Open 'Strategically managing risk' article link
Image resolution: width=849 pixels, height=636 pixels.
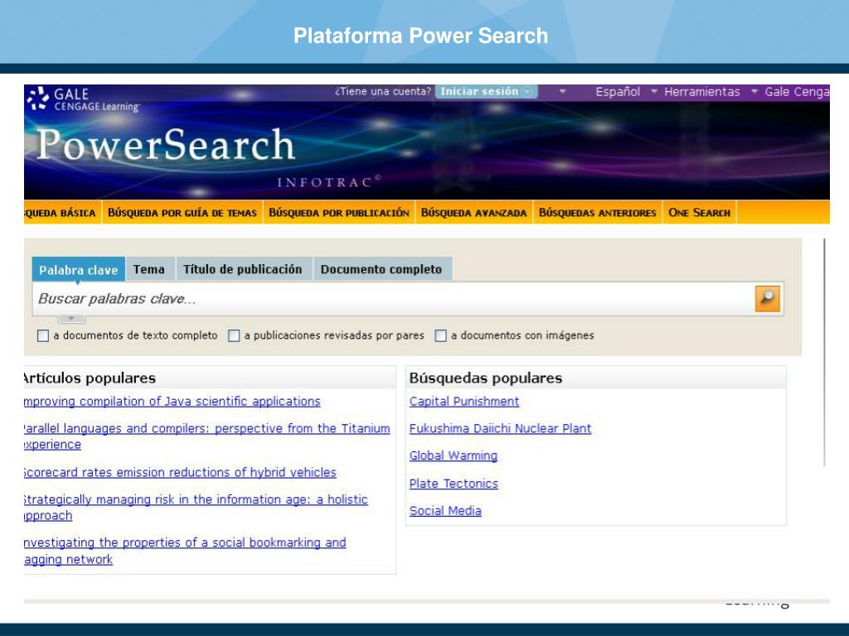pos(196,508)
